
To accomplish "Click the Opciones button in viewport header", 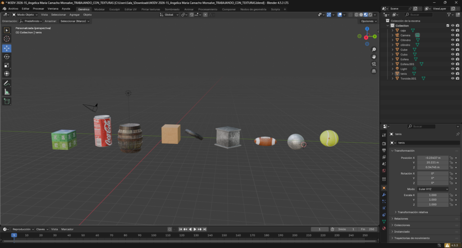I will tap(368, 21).
